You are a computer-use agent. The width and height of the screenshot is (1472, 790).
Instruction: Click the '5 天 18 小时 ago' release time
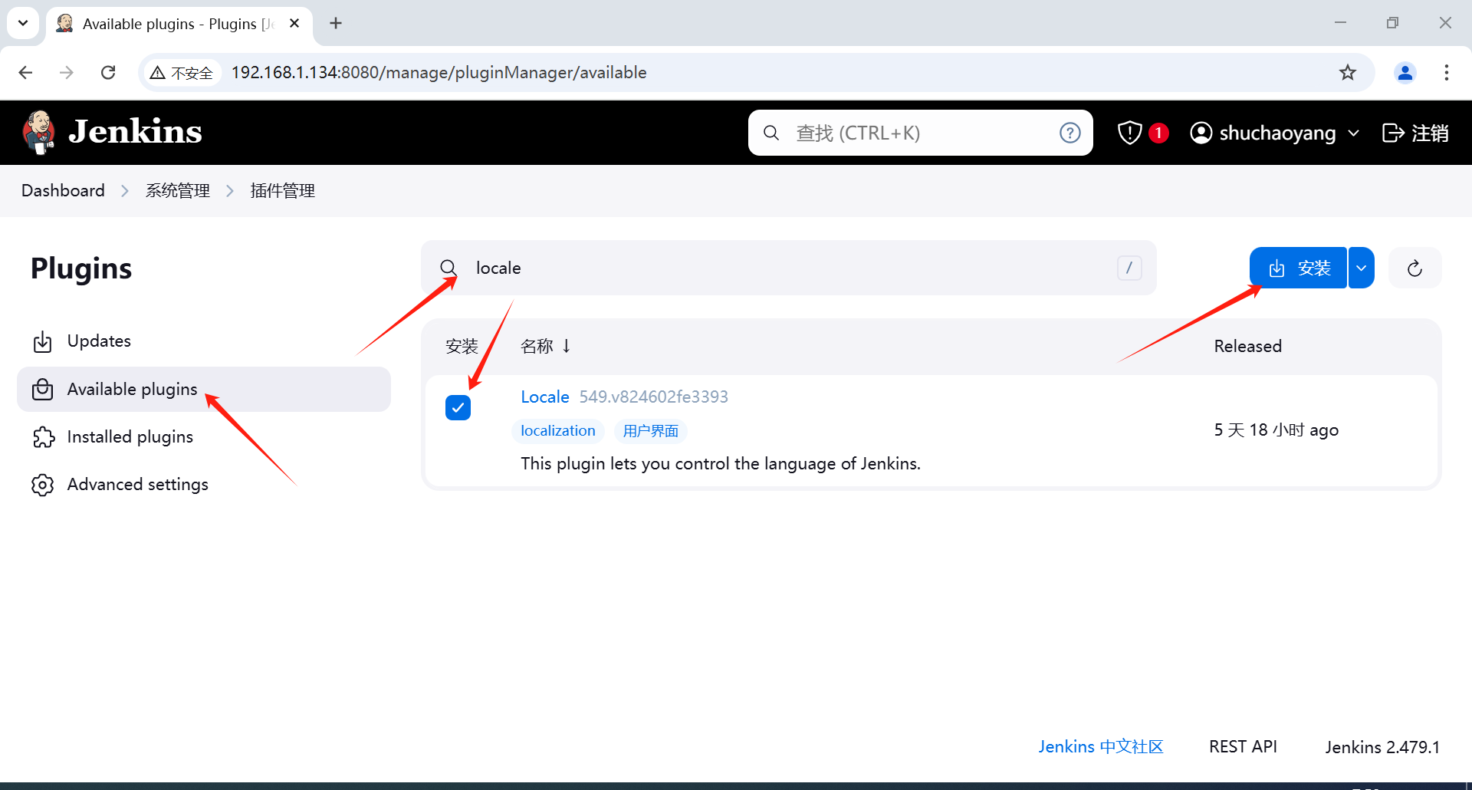(x=1276, y=430)
